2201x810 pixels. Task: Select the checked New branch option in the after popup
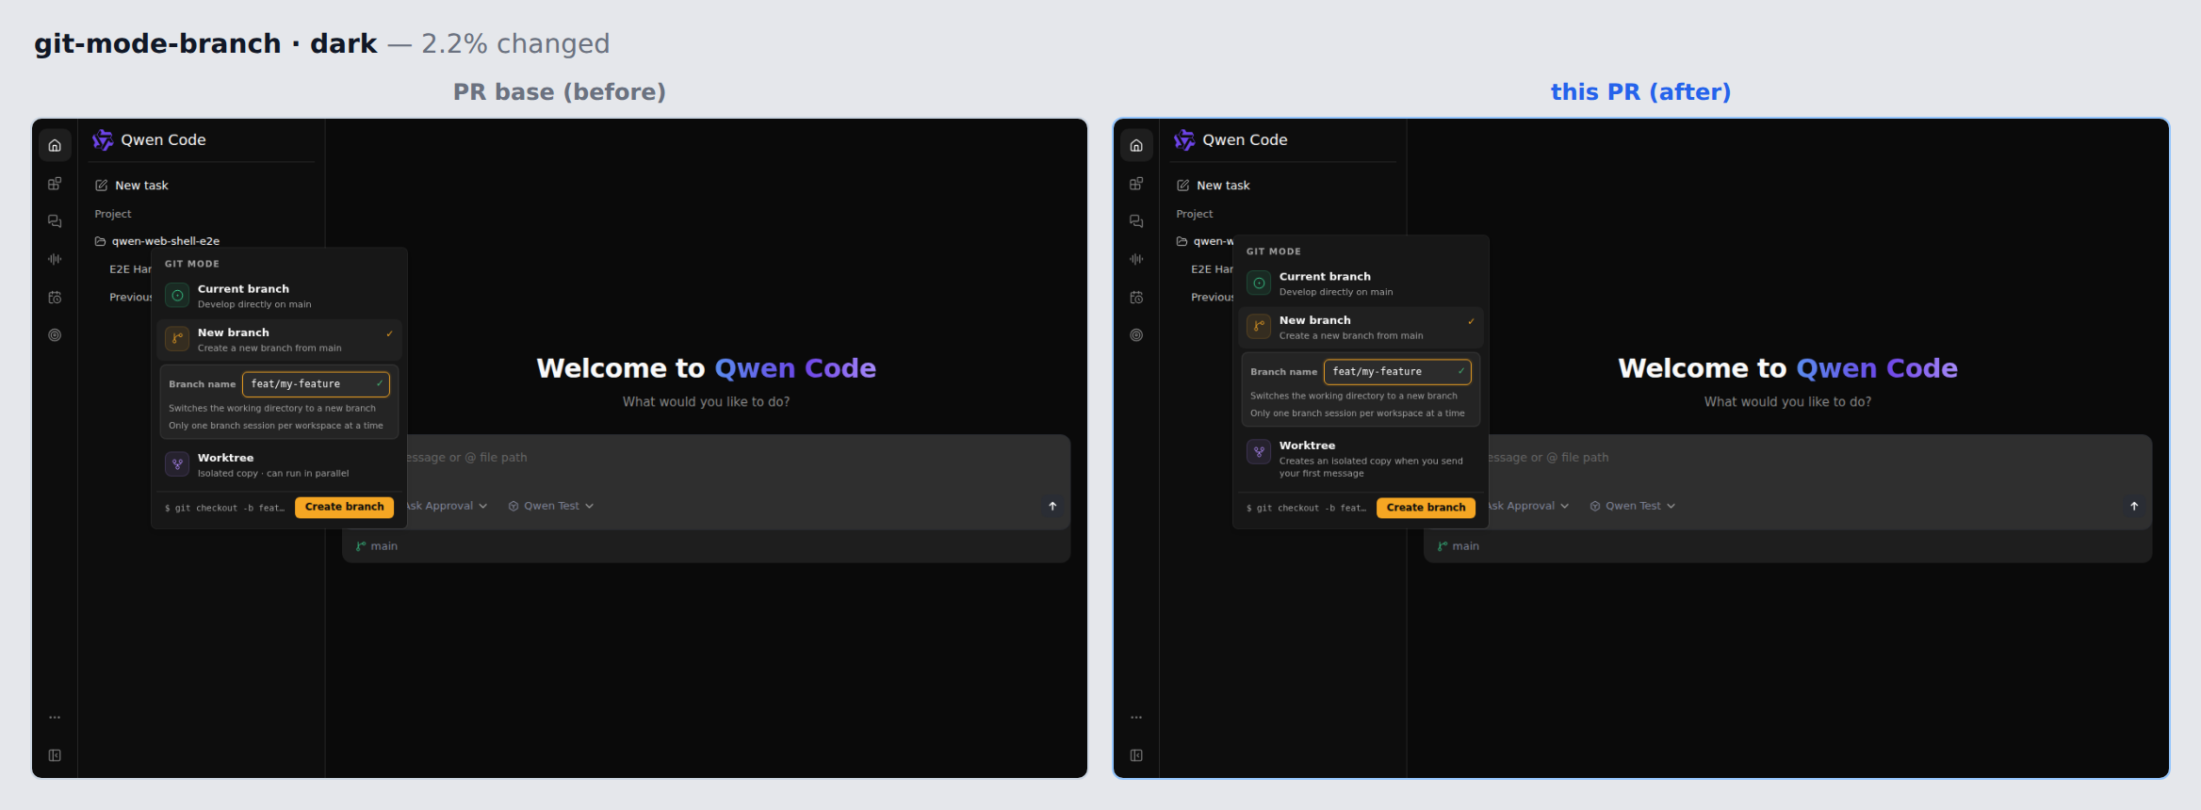click(x=1361, y=327)
